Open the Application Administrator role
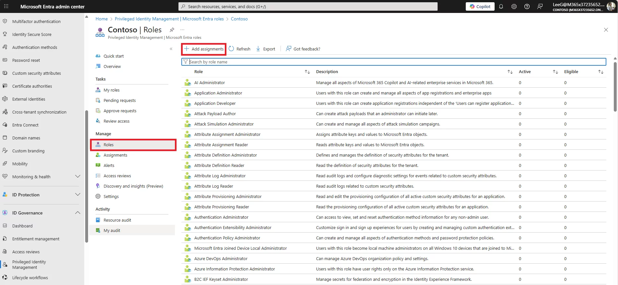 click(218, 93)
